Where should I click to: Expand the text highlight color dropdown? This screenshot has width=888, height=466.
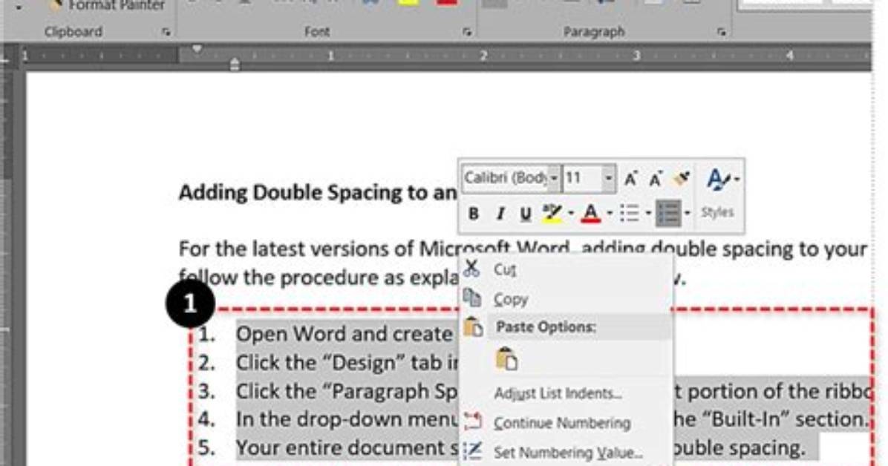pyautogui.click(x=571, y=214)
